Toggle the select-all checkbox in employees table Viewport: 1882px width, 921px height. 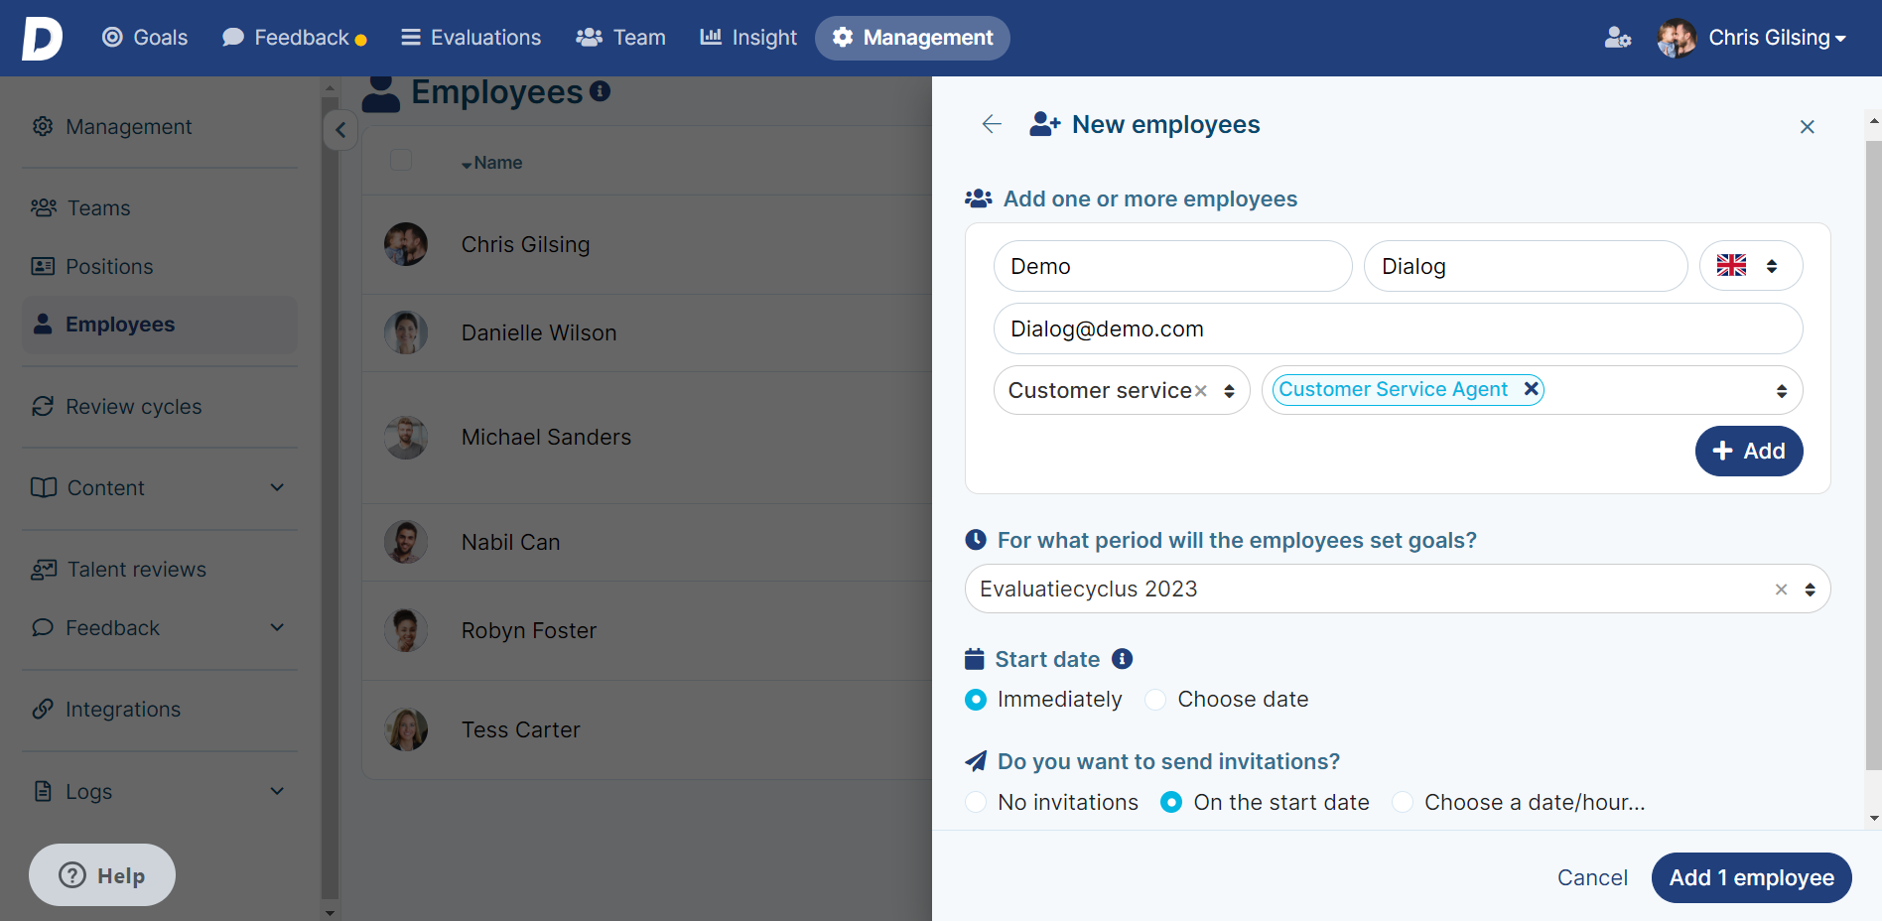coord(401,160)
